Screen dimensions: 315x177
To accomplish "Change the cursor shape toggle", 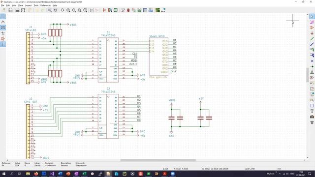I will pyautogui.click(x=3, y=33).
